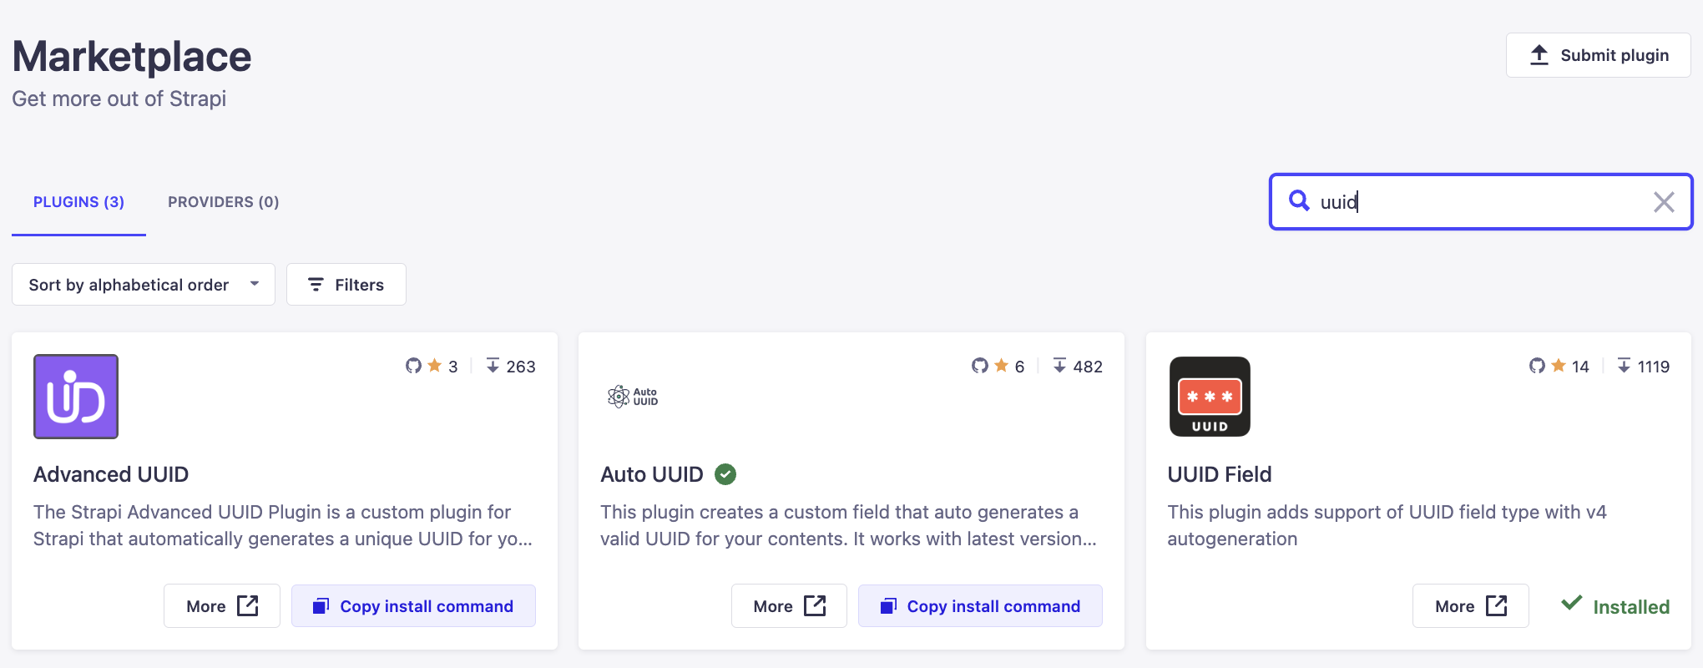Switch to the Providers tab

pyautogui.click(x=223, y=202)
